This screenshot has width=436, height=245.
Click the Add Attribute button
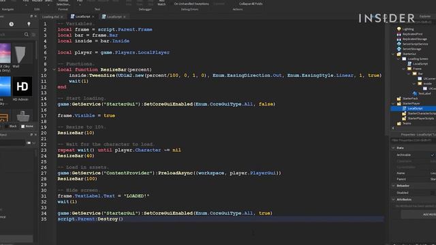click(419, 214)
